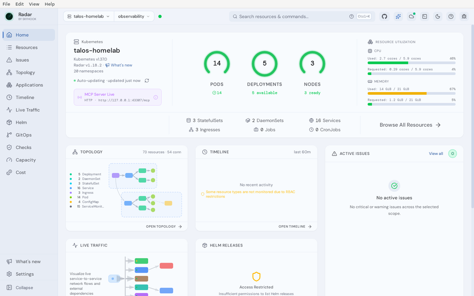
Task: Click the MCP Server info icon
Action: click(x=156, y=97)
